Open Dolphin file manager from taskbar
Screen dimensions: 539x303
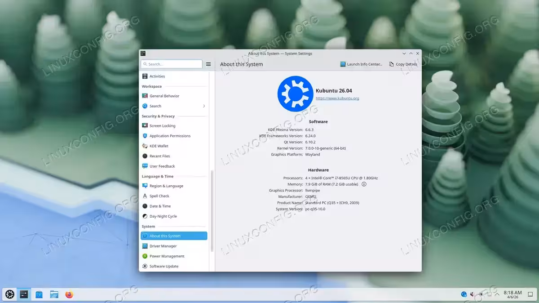point(54,294)
